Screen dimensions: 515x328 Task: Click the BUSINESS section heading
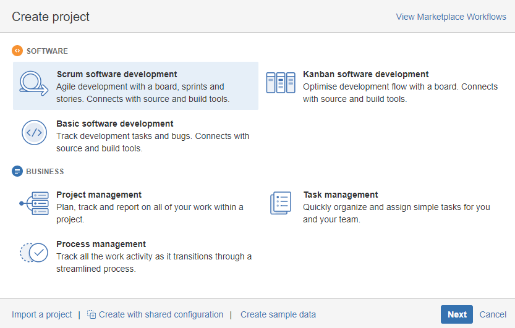tap(45, 172)
